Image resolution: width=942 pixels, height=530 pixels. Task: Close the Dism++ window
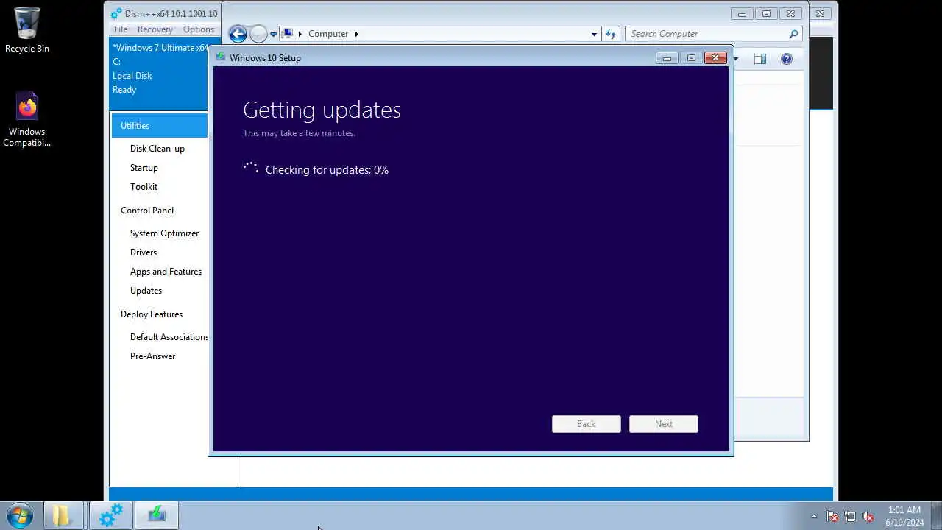pyautogui.click(x=821, y=13)
